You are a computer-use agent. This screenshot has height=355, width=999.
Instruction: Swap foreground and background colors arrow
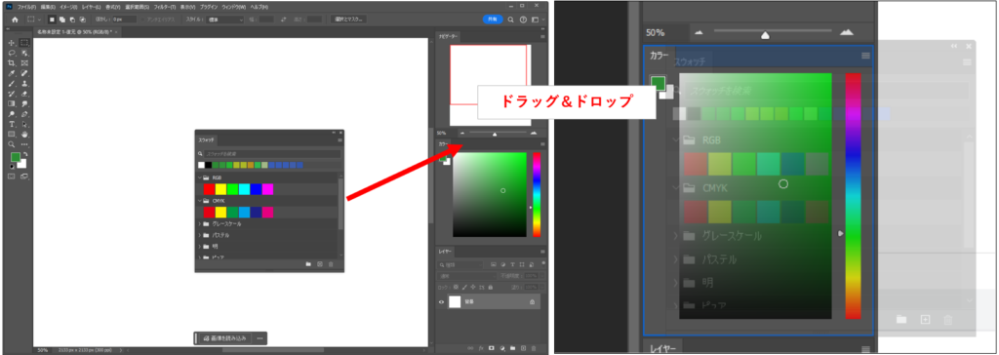pyautogui.click(x=24, y=154)
